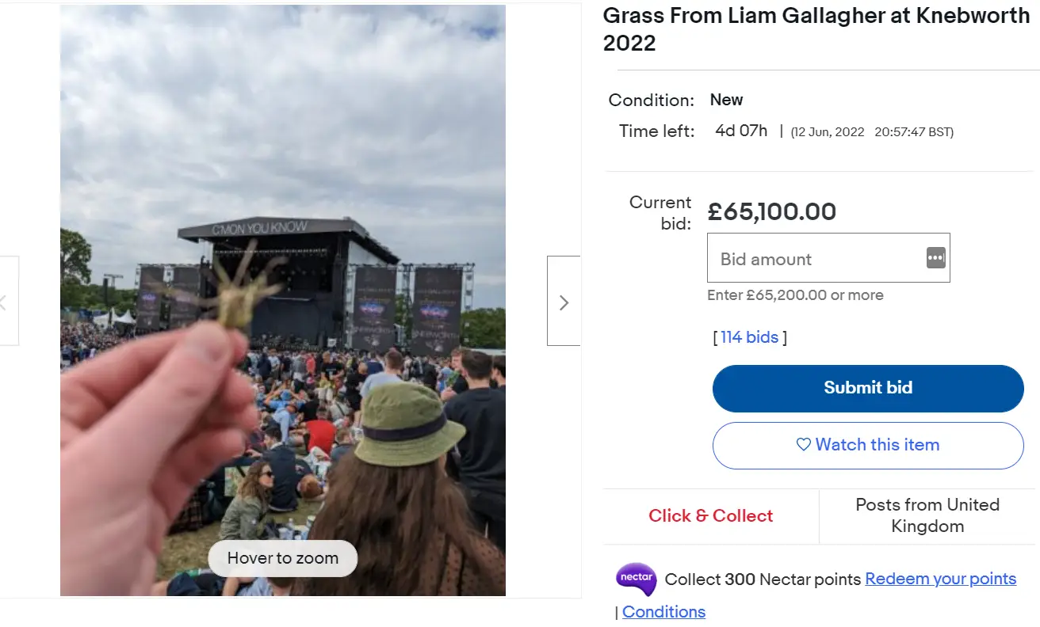This screenshot has width=1040, height=627.
Task: Focus the Bid amount input field
Action: [x=815, y=259]
